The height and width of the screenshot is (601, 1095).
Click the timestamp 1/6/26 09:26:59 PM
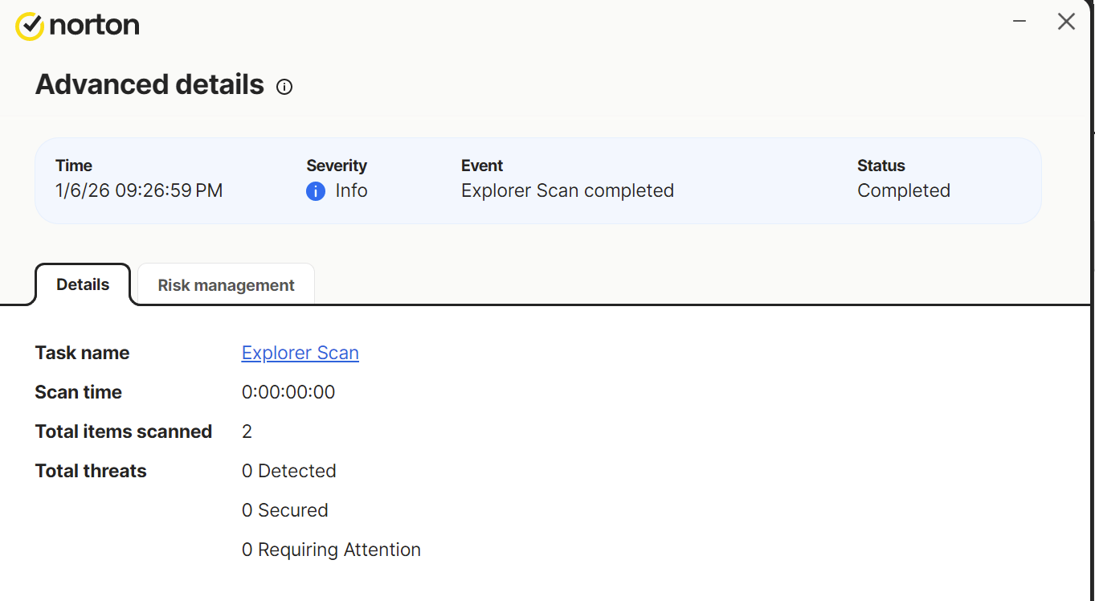(139, 190)
